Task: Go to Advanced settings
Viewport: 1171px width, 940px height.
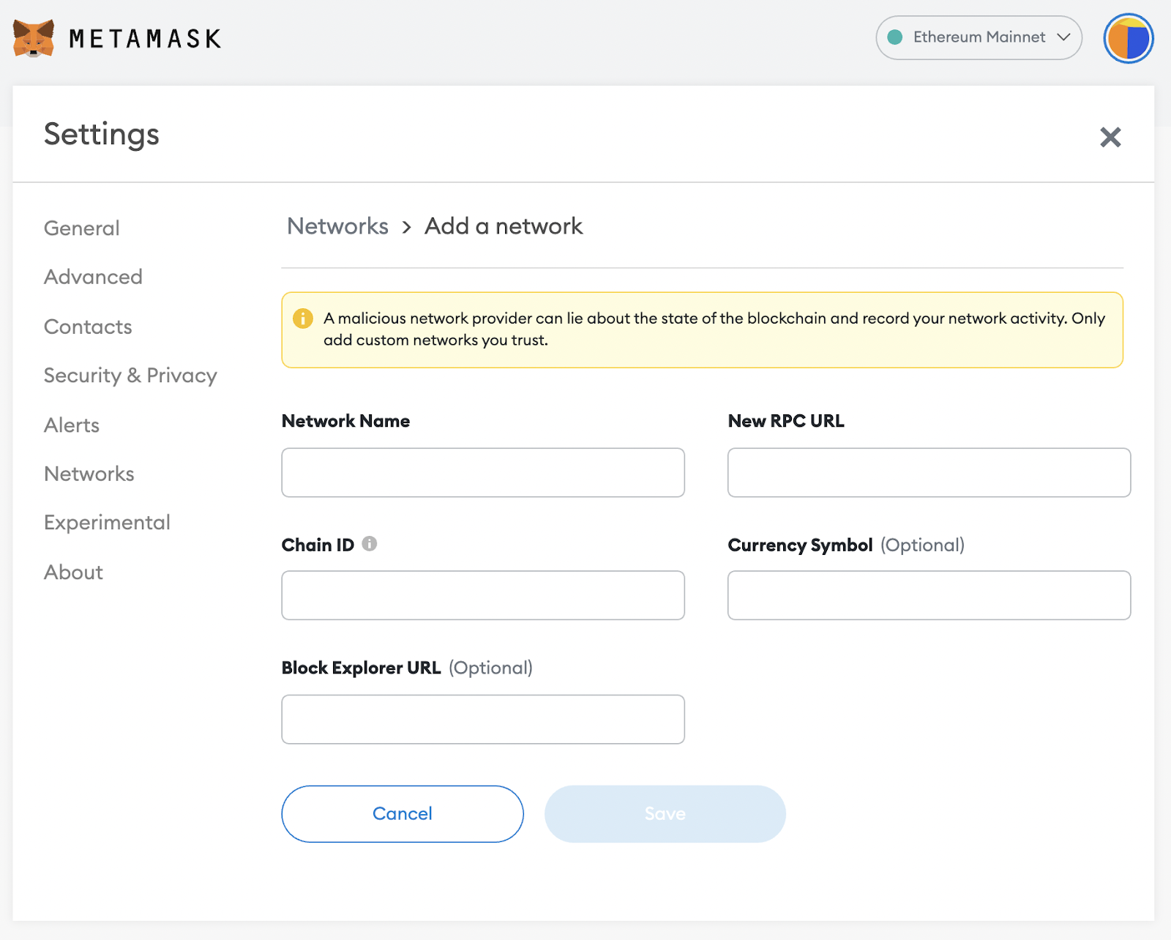Action: [x=93, y=277]
